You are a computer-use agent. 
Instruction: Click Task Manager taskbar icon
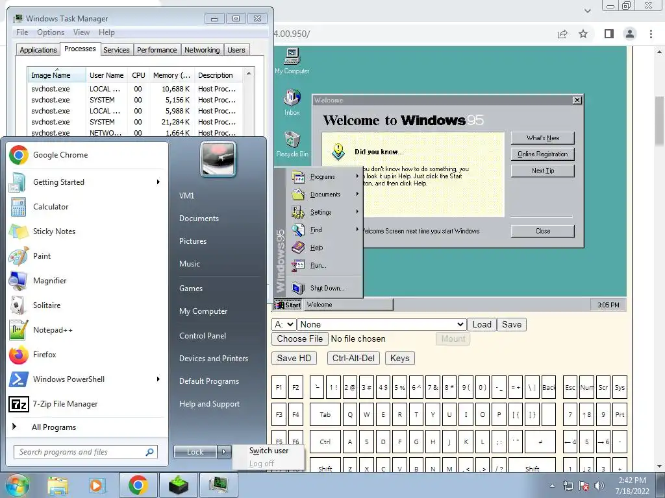tap(218, 485)
